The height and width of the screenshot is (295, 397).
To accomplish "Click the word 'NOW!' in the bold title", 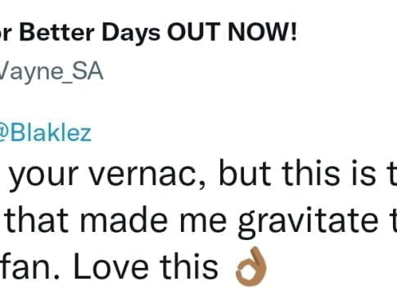I will pyautogui.click(x=262, y=32).
